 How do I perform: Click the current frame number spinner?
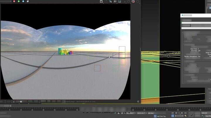pos(179,116)
